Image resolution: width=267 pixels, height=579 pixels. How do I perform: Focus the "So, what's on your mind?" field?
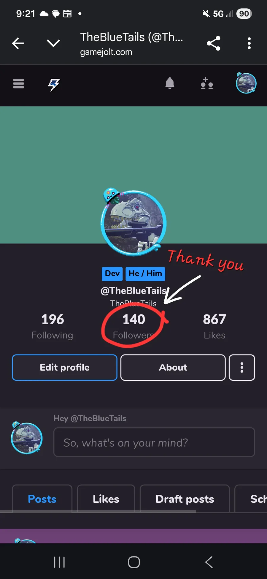pos(154,442)
